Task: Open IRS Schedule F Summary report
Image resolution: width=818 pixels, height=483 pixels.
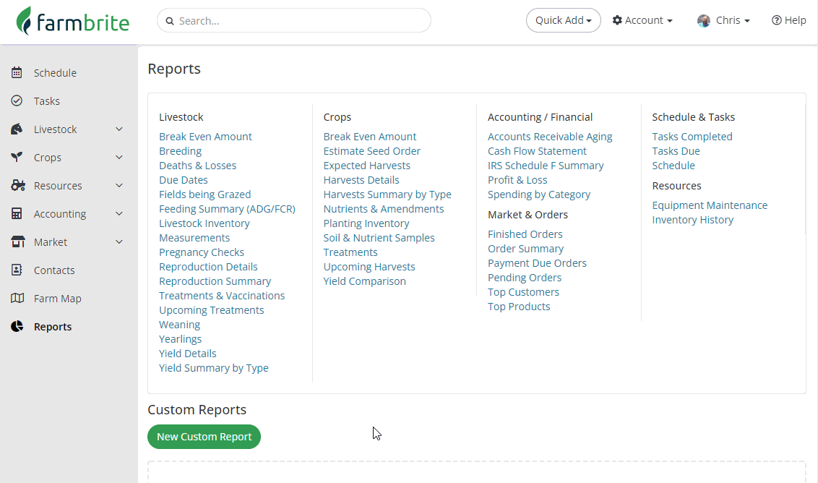Action: [545, 166]
